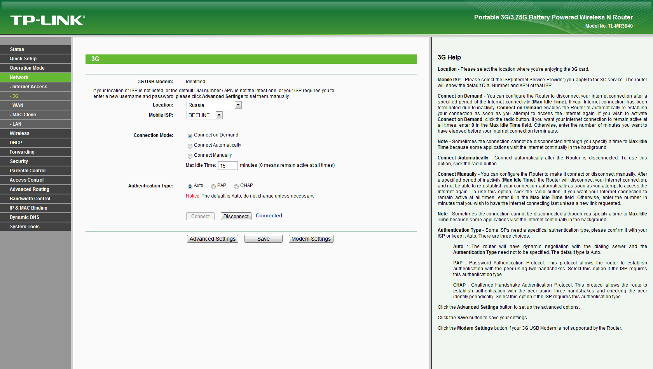Choose Connect Manually option

190,156
